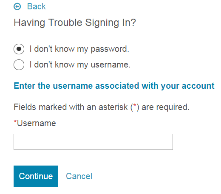Click the *Username field label

(x=35, y=123)
